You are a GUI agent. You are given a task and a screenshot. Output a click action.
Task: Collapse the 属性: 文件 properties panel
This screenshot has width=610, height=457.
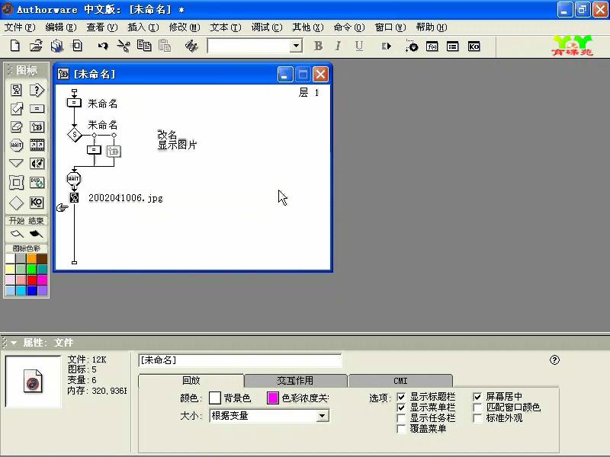(14, 343)
